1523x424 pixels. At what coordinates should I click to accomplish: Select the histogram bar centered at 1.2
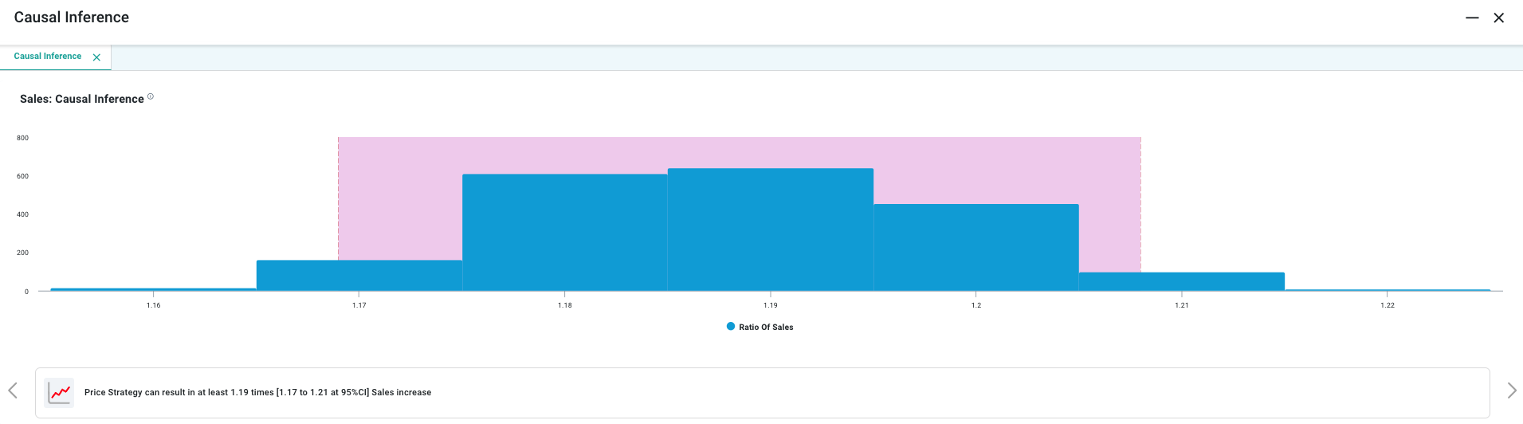[975, 247]
